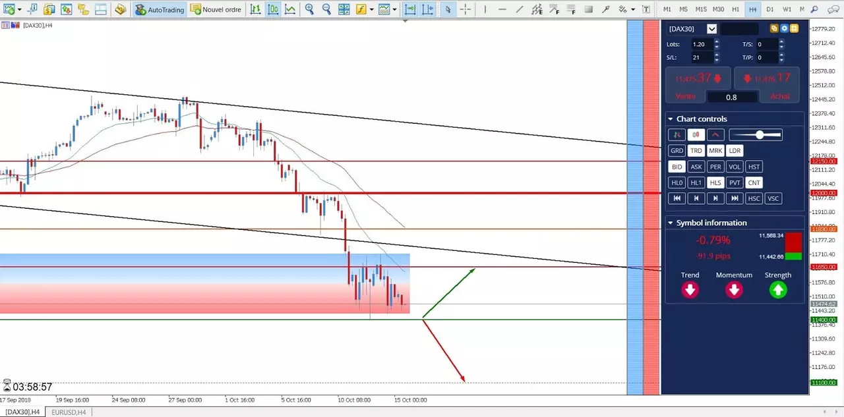844x417 pixels.
Task: Toggle VOL volumes option
Action: (735, 167)
